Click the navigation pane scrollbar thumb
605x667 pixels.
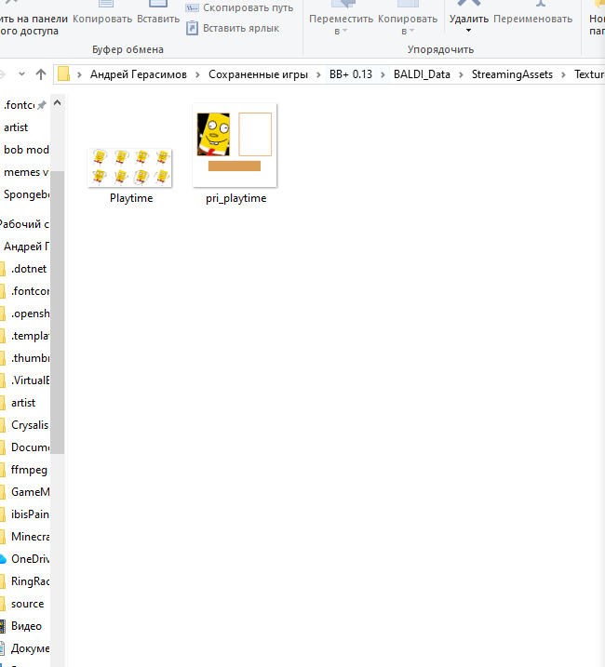click(x=57, y=313)
